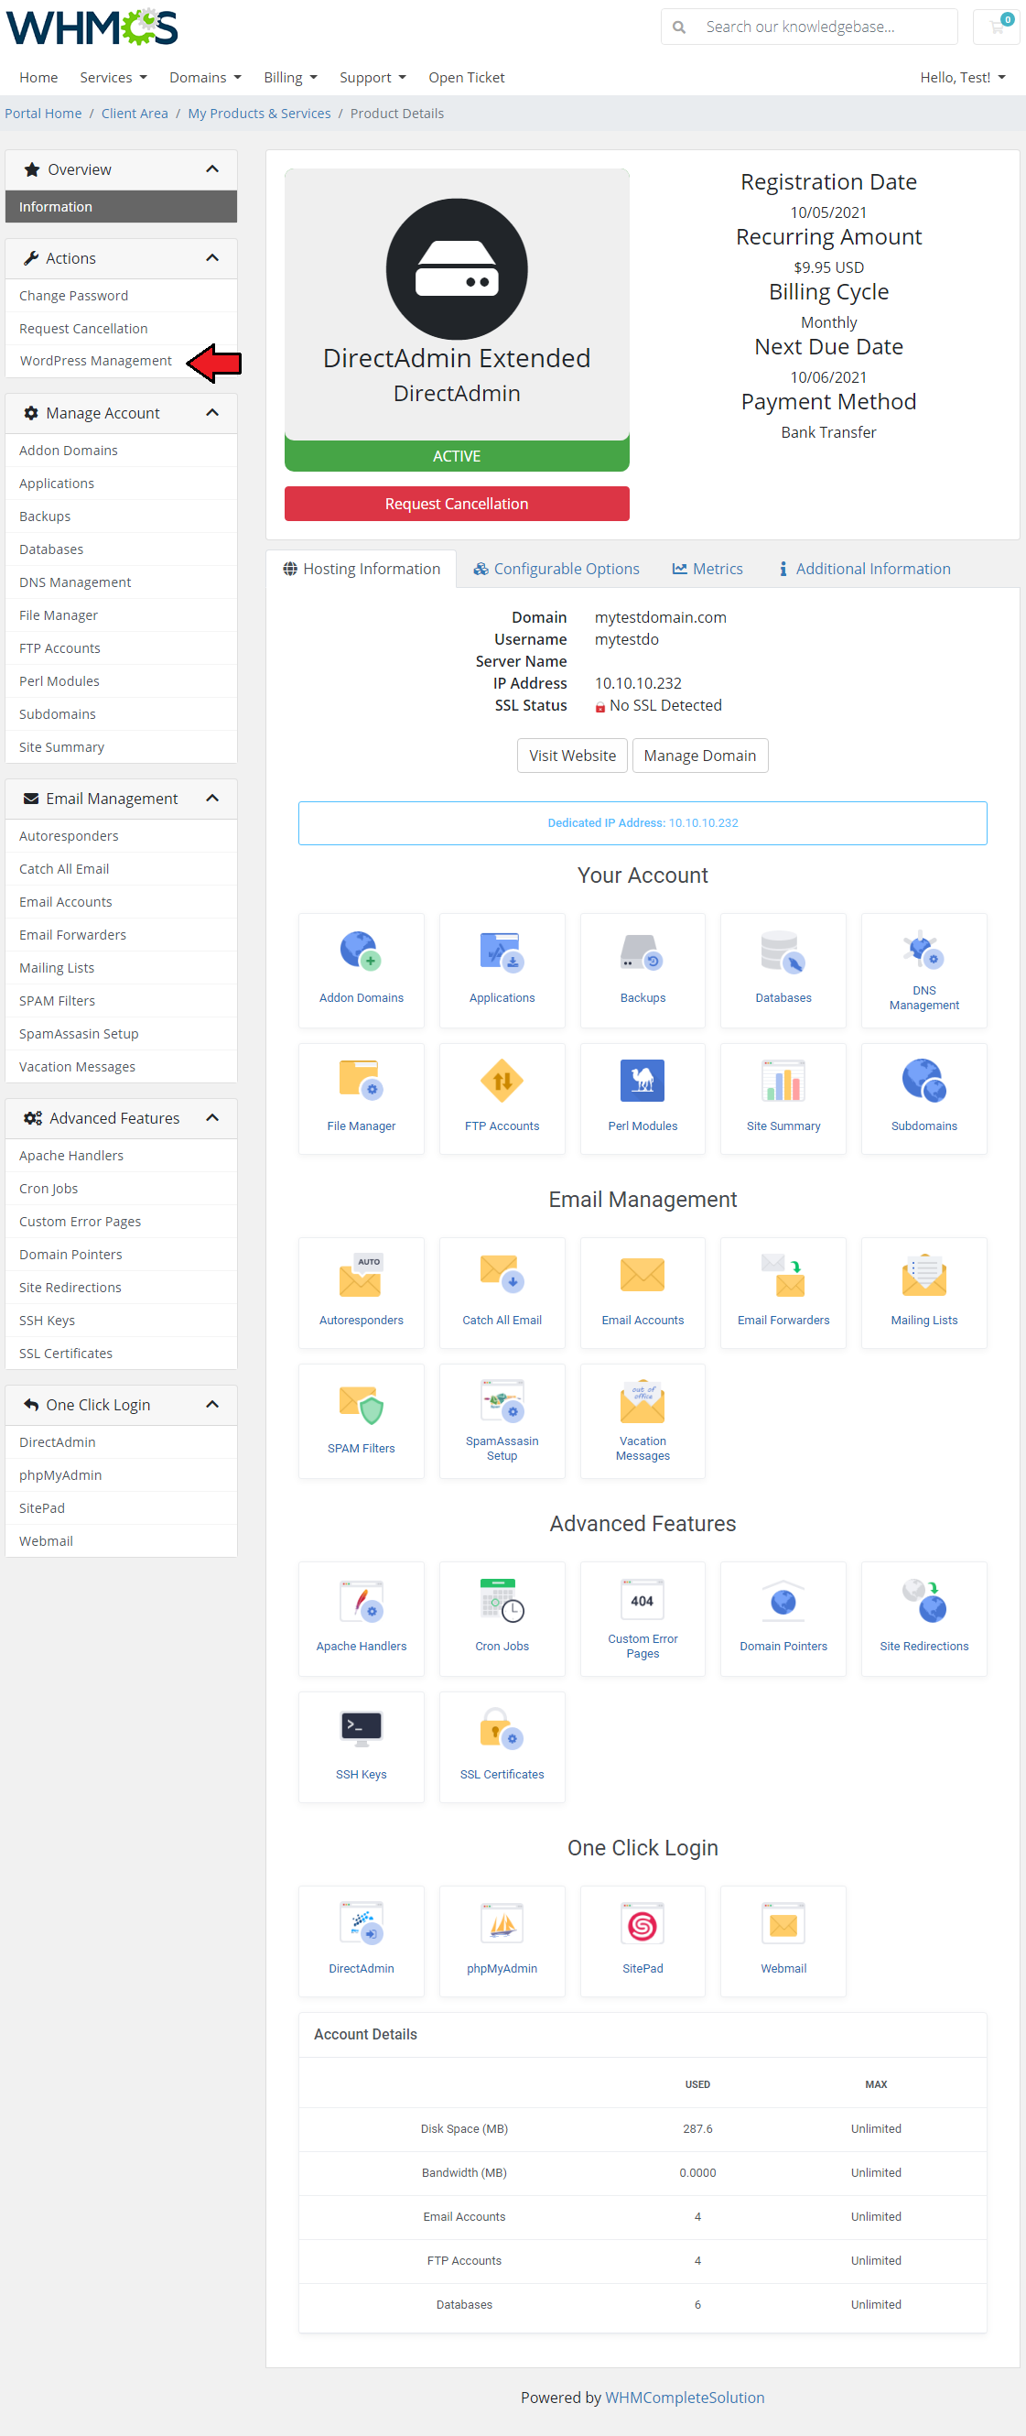This screenshot has width=1026, height=2436.
Task: Open the Email Accounts envelope icon tile
Action: (x=643, y=1293)
